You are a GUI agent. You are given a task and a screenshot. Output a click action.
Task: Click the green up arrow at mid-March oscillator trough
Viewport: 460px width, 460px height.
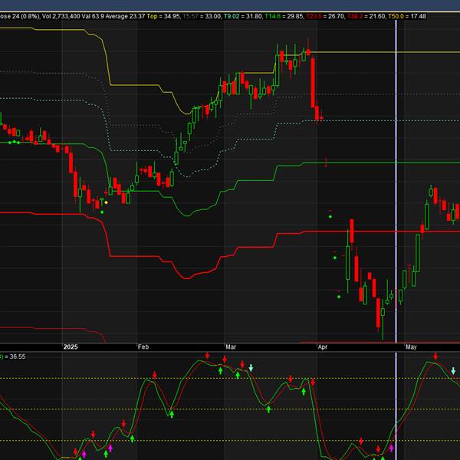268,409
